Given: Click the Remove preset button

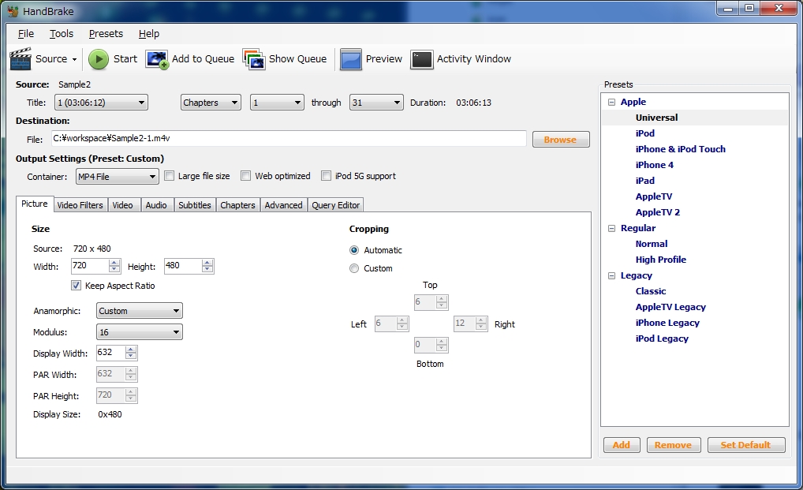Looking at the screenshot, I should (x=673, y=445).
